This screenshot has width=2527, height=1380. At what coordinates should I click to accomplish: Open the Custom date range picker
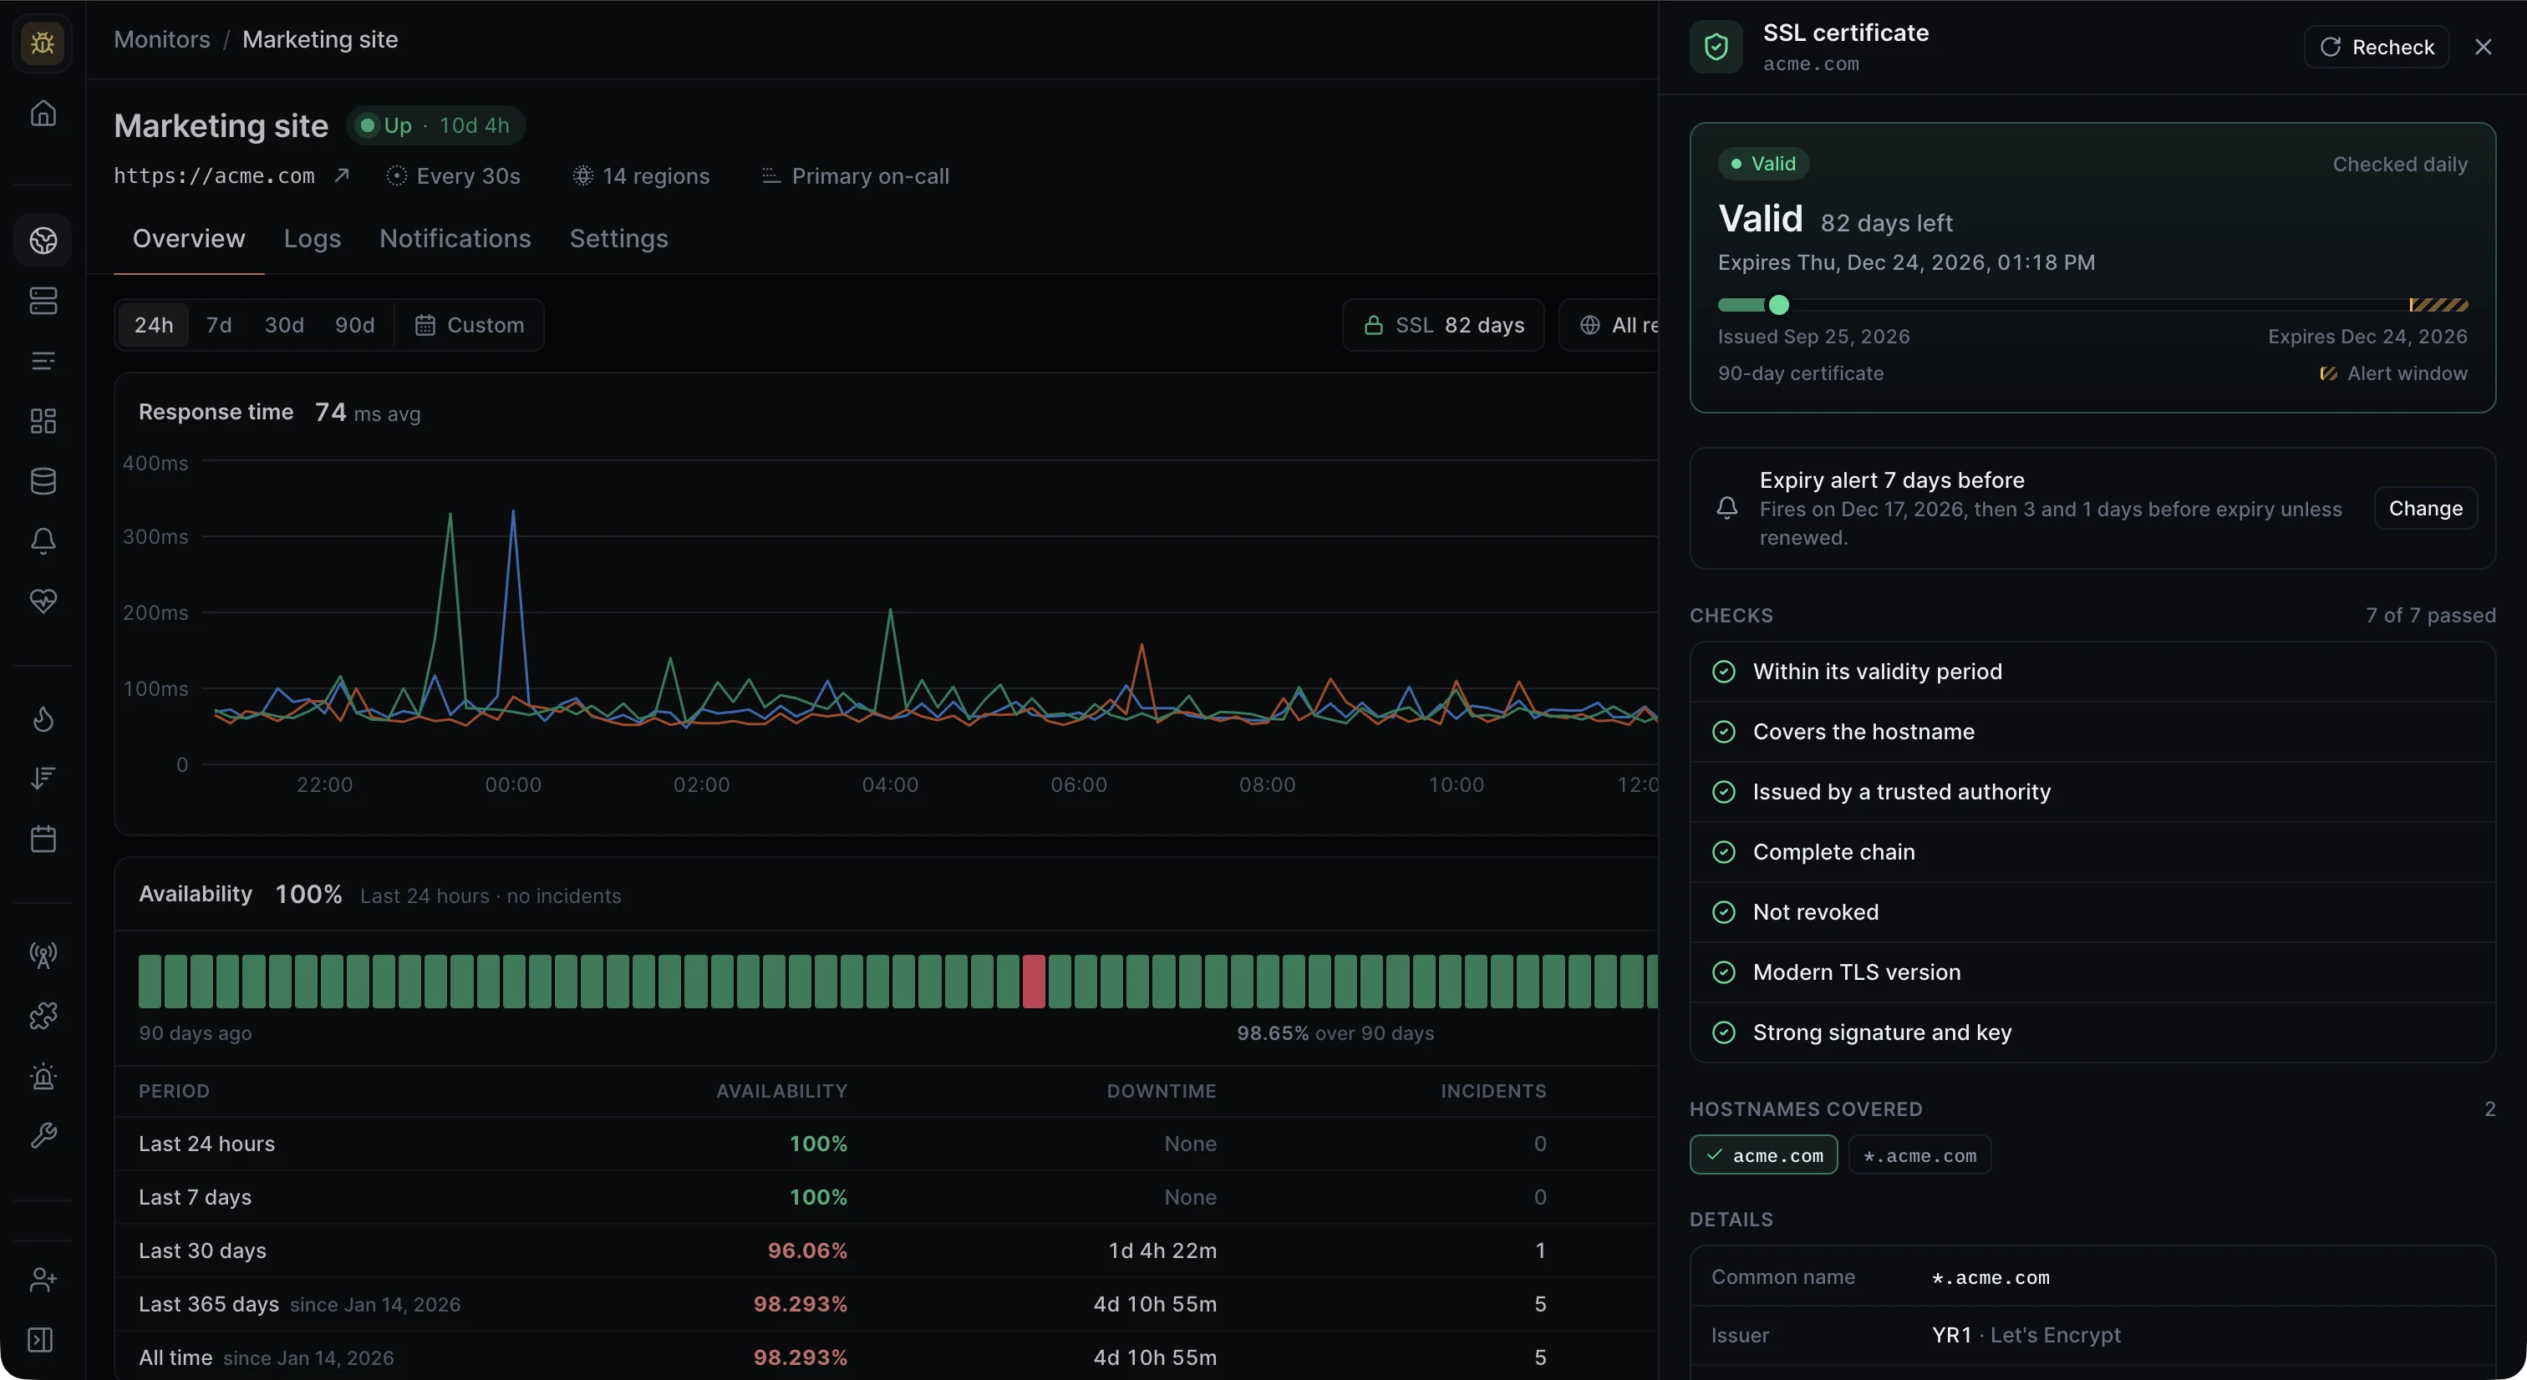tap(470, 325)
